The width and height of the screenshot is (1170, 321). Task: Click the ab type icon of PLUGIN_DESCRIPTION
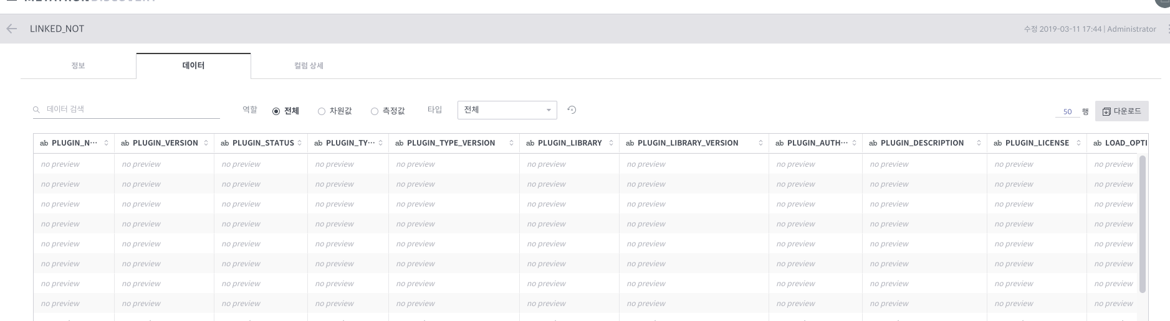(x=873, y=143)
